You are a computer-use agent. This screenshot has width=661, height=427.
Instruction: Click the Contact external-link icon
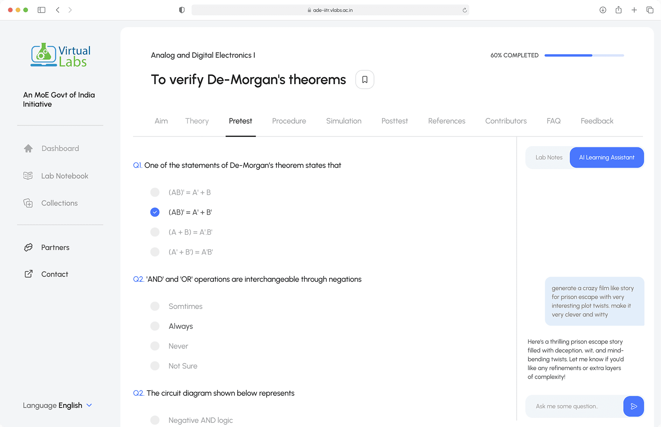point(28,274)
